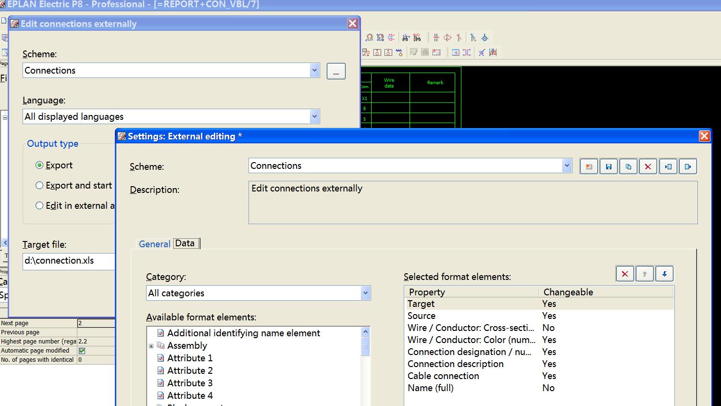This screenshot has height=406, width=721.
Task: Click the blue angled line toolbar icon
Action: click(x=473, y=38)
